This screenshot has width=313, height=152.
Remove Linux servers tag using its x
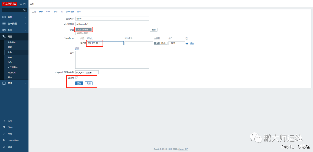click(90, 30)
